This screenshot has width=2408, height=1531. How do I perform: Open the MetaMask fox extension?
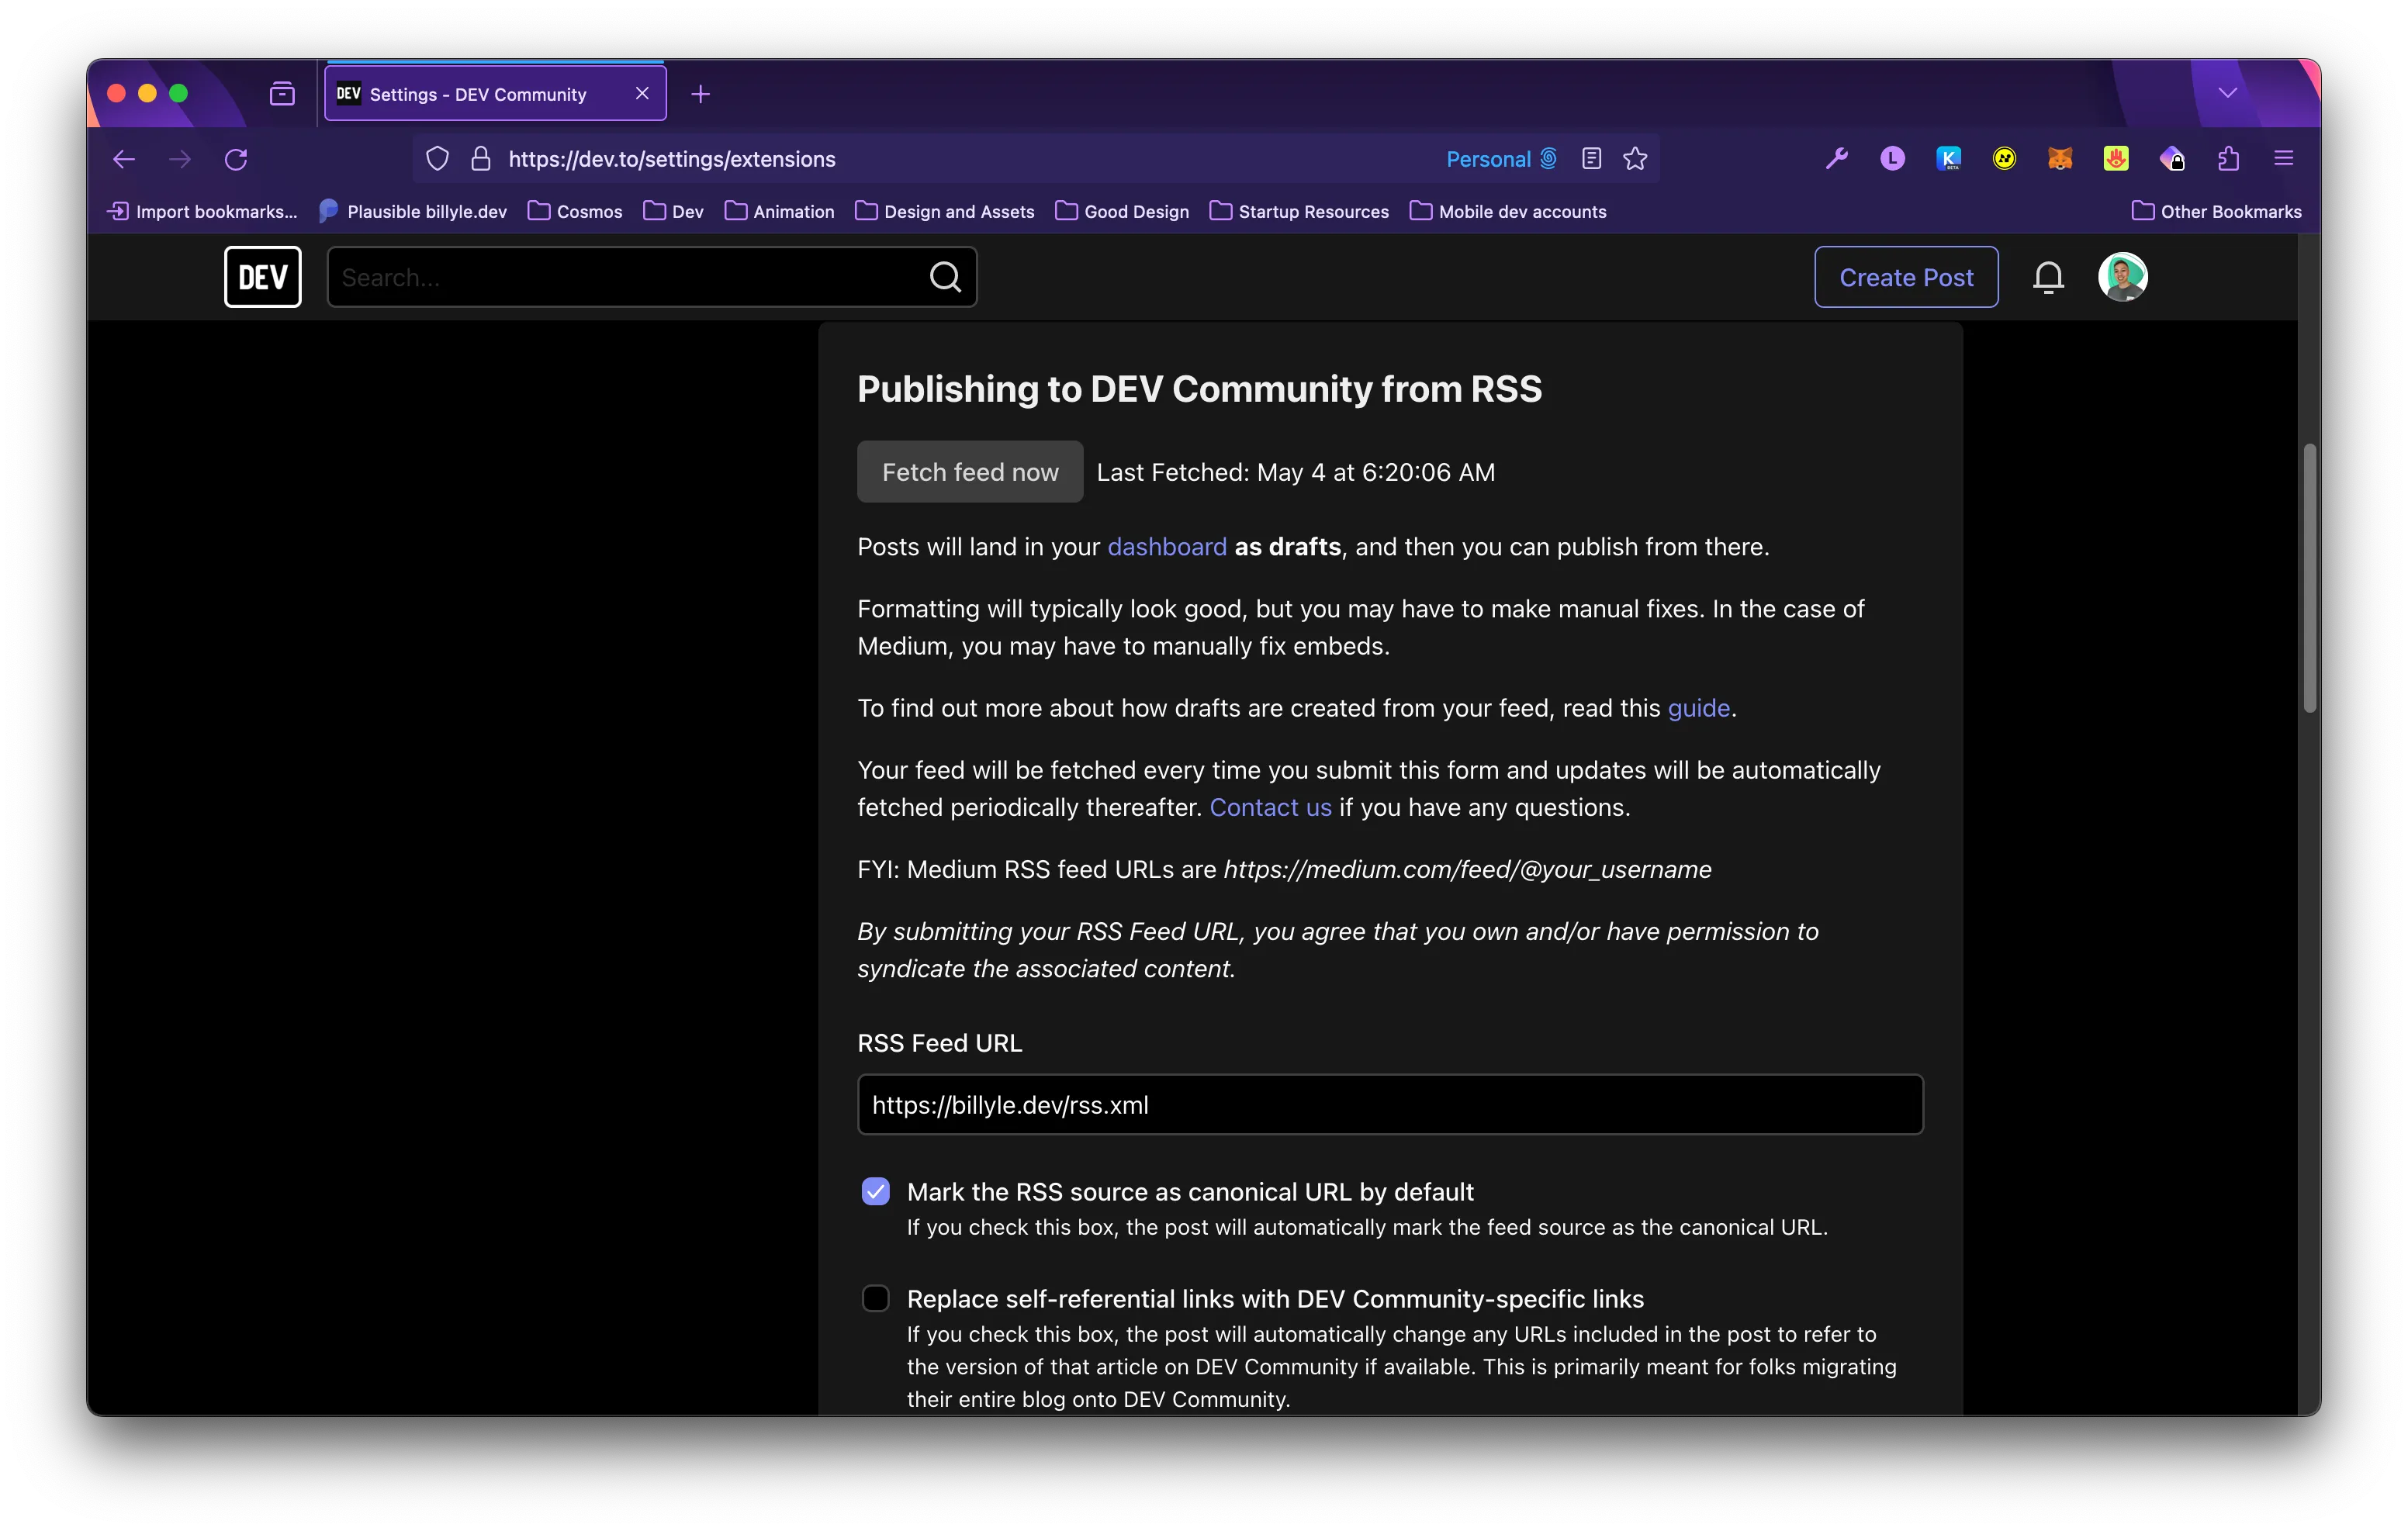click(x=2060, y=159)
